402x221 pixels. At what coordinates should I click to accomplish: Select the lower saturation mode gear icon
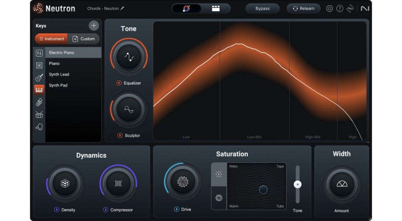point(219,198)
